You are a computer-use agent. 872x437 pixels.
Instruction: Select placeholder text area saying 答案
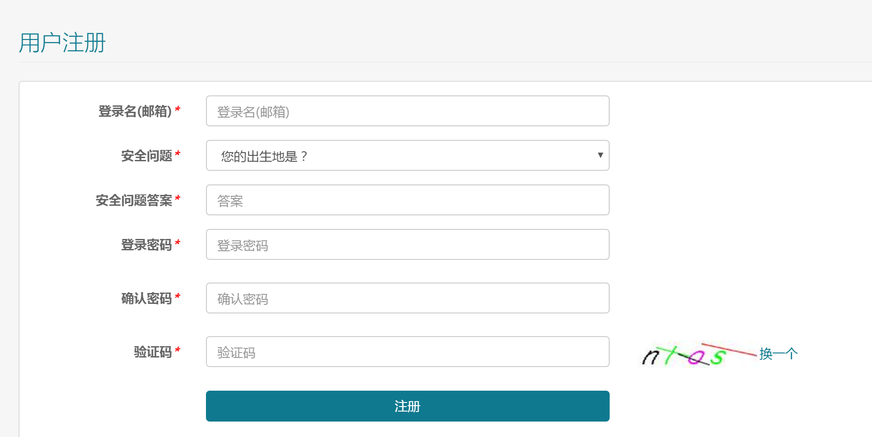tap(230, 200)
